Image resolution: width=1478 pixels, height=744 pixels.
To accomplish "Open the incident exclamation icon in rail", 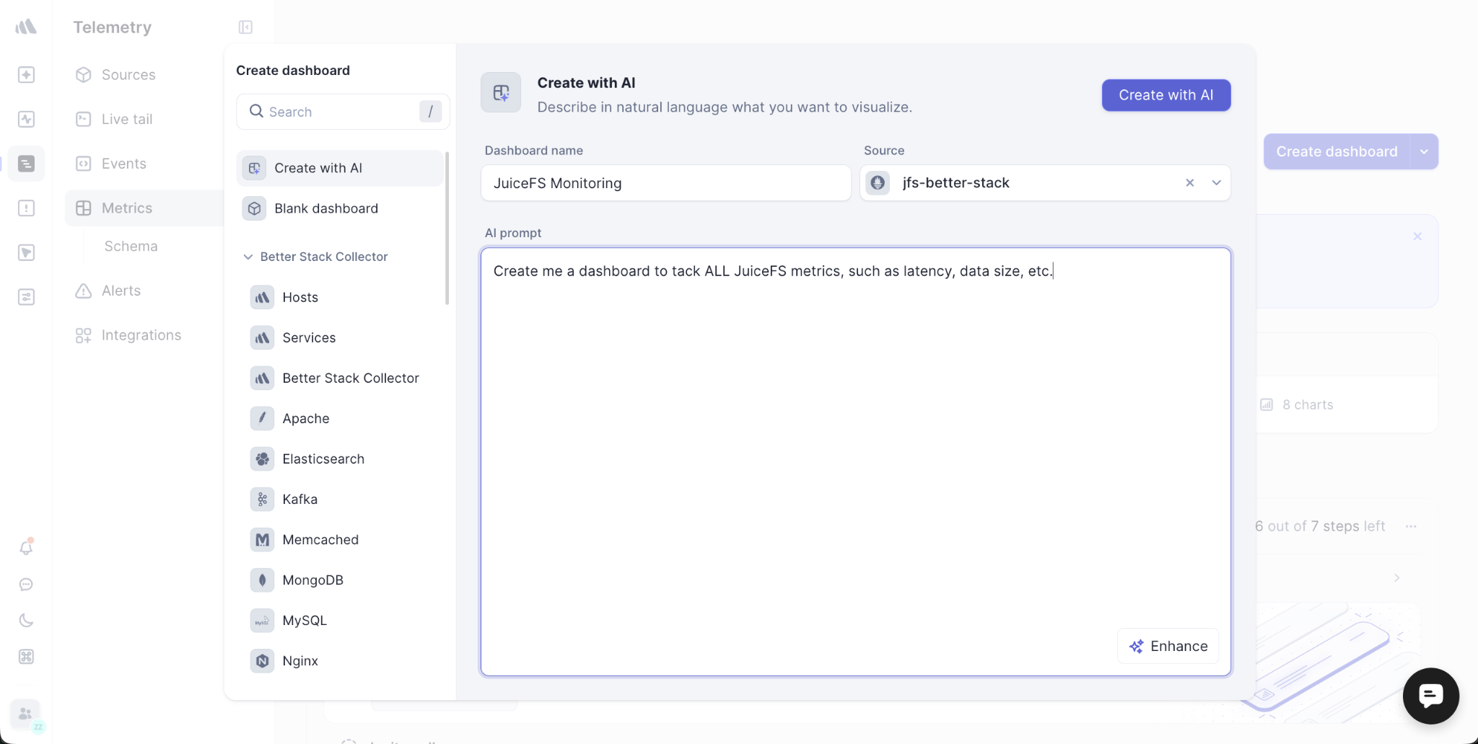I will pyautogui.click(x=26, y=208).
